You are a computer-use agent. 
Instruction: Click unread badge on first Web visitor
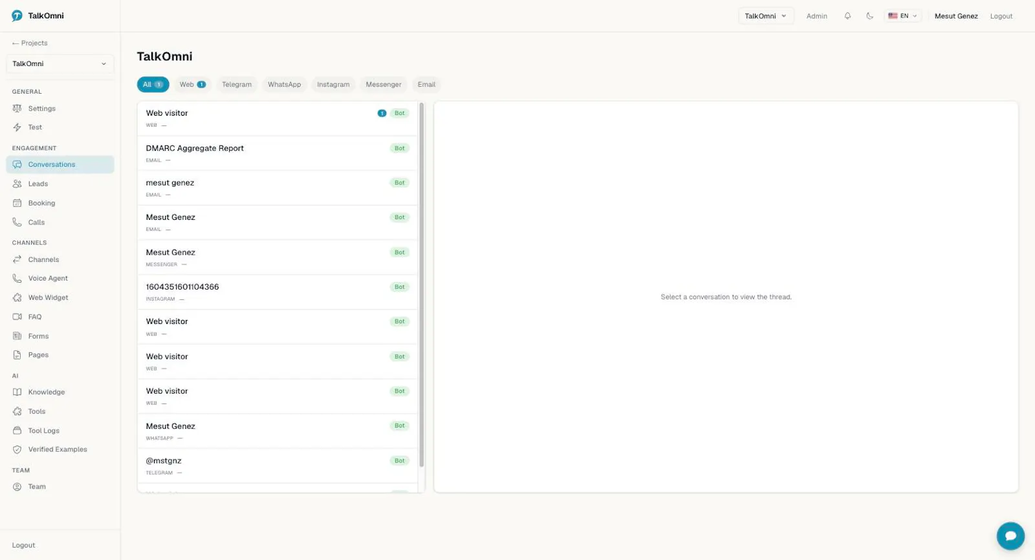(x=382, y=113)
